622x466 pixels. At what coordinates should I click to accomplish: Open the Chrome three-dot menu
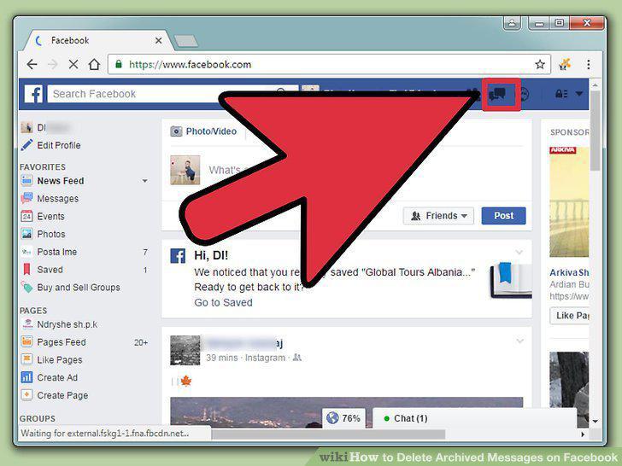(x=589, y=64)
